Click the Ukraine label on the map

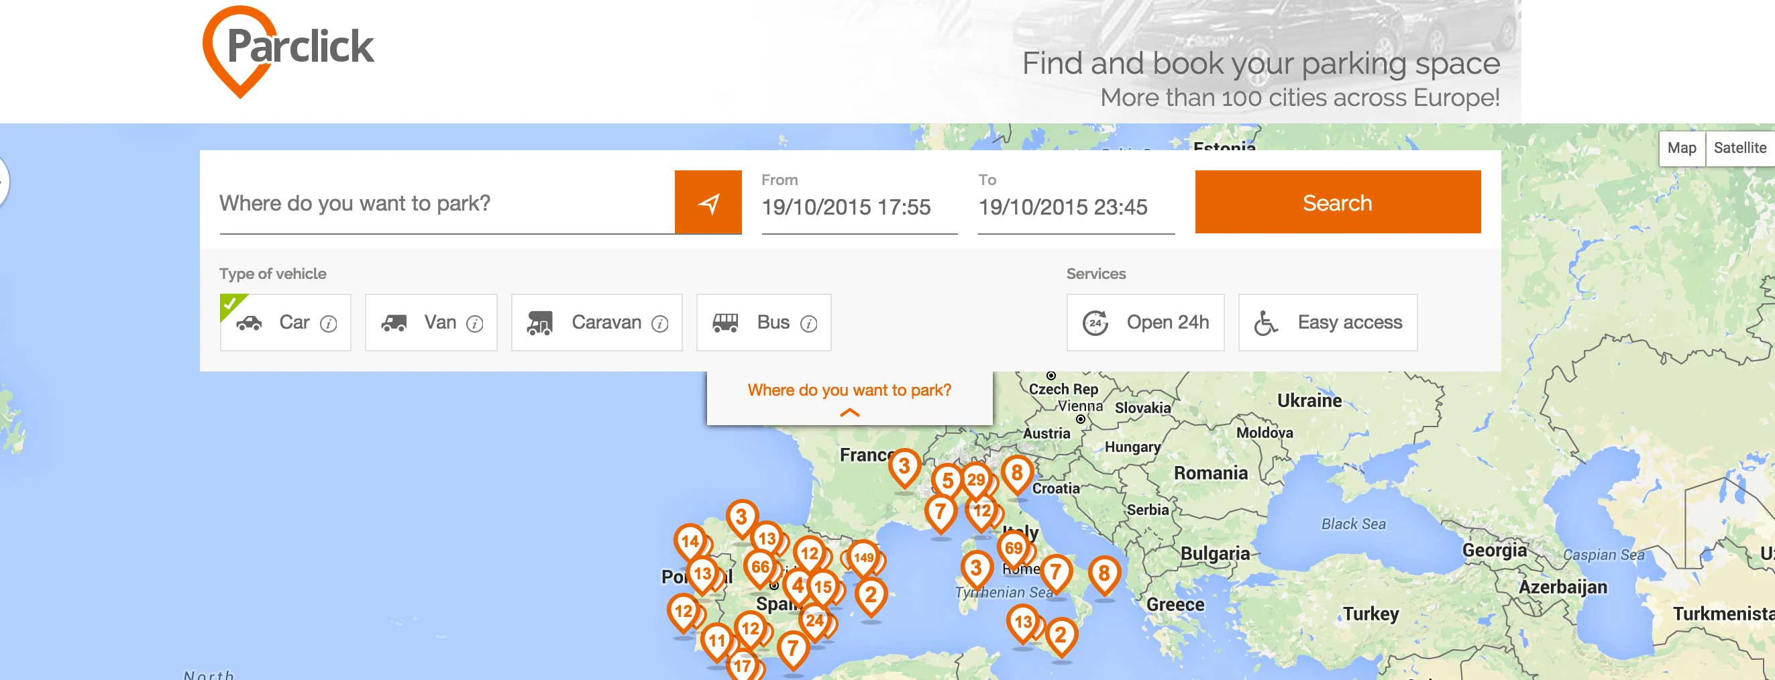1309,401
